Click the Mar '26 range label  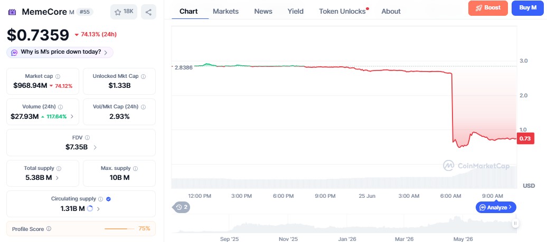(404, 239)
